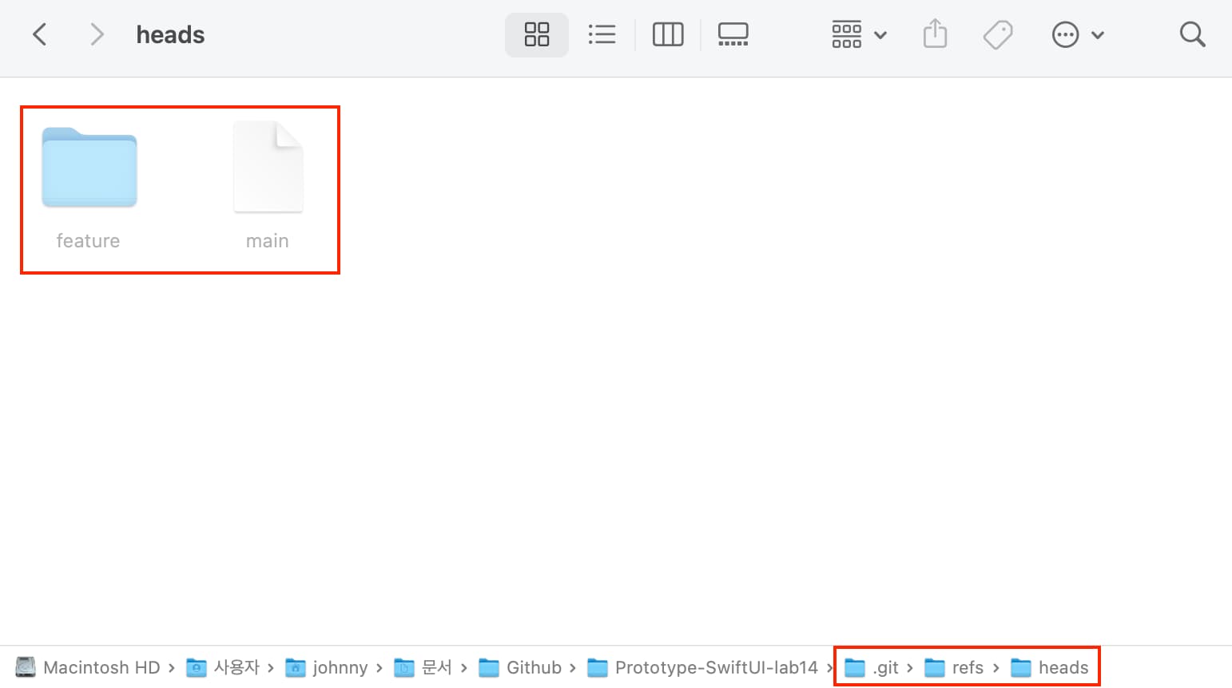This screenshot has width=1232, height=688.
Task: Click Macintosh HD in the path bar
Action: coord(88,667)
